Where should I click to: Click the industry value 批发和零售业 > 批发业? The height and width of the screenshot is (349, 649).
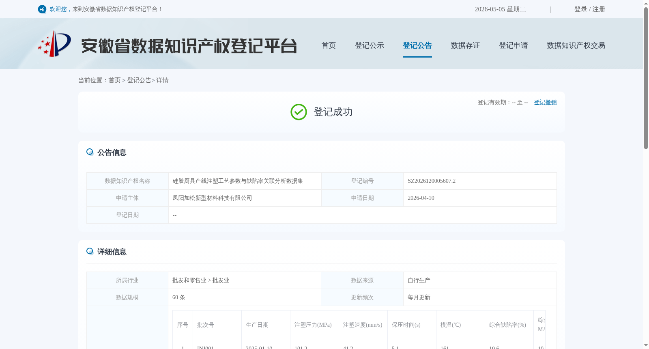point(201,280)
